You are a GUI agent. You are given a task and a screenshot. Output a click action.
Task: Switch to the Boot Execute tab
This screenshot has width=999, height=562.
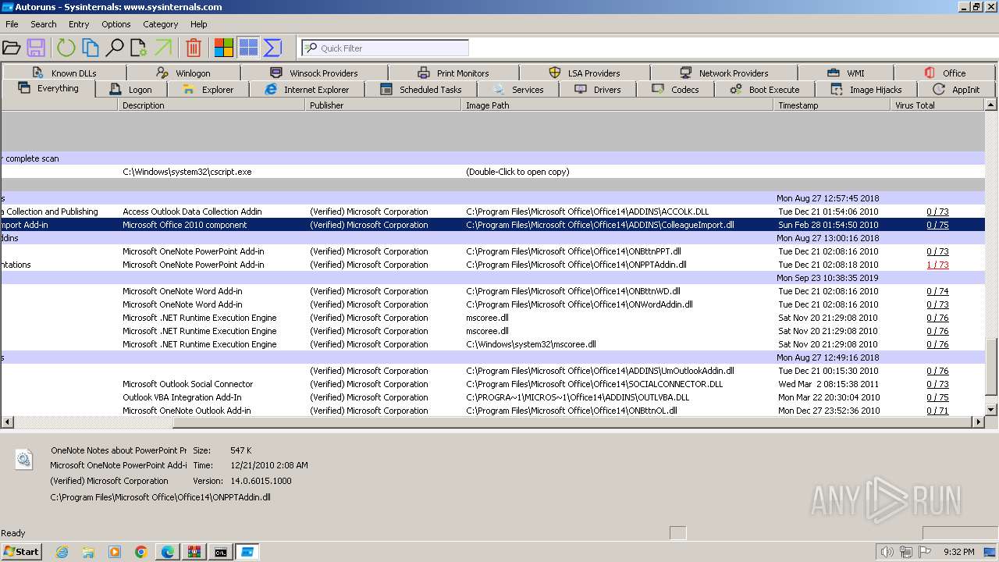coord(765,89)
